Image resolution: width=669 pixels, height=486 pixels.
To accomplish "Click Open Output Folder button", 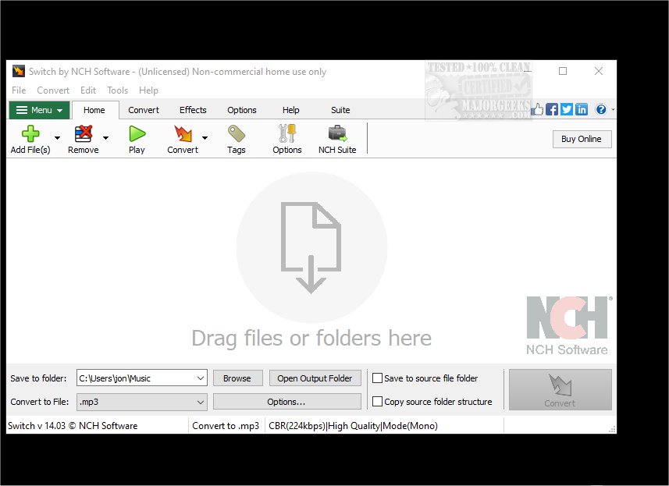I will click(315, 378).
